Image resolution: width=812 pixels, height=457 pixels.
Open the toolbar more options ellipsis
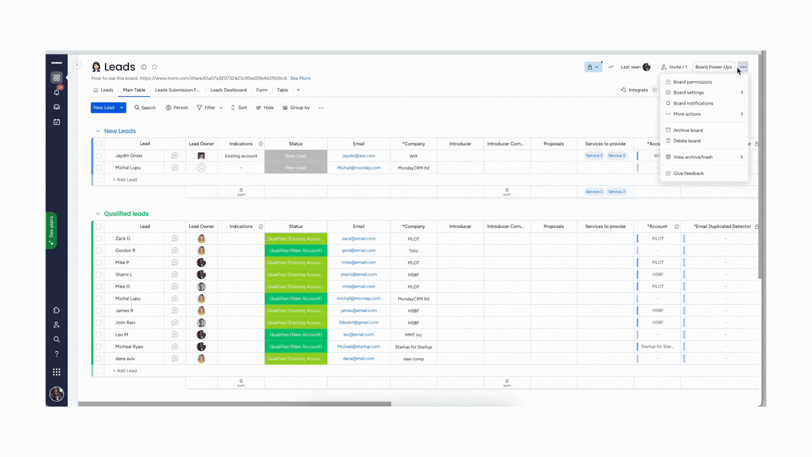tap(321, 108)
